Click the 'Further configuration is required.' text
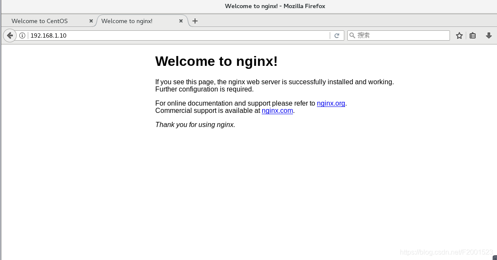The width and height of the screenshot is (497, 260). pyautogui.click(x=204, y=89)
